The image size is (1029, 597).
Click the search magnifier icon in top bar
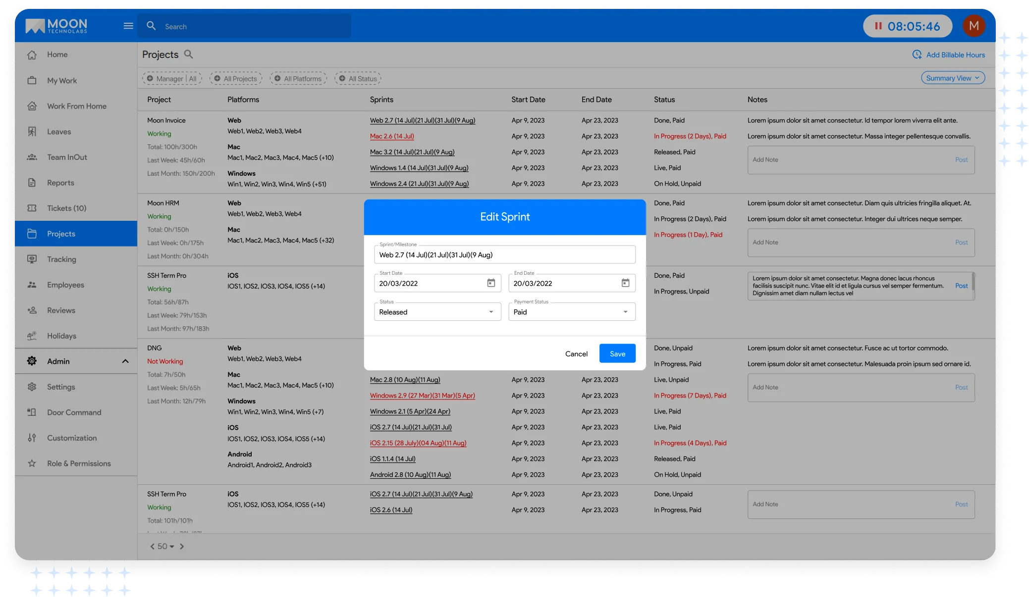point(151,26)
